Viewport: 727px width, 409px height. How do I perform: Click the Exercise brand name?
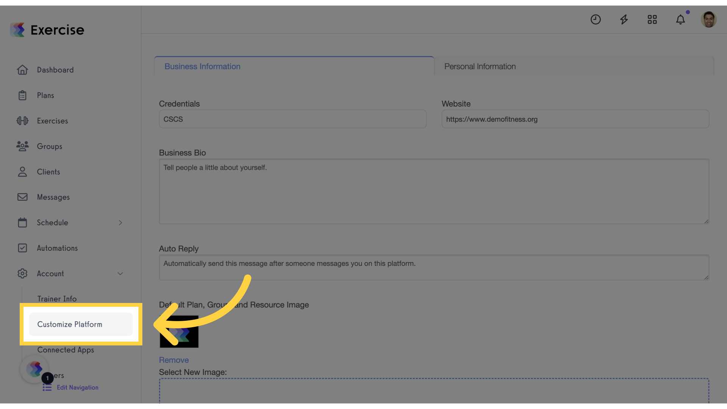tap(57, 30)
